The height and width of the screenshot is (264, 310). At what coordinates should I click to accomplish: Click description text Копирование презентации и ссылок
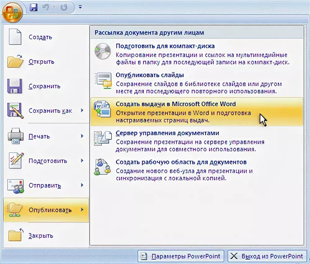pos(203,59)
